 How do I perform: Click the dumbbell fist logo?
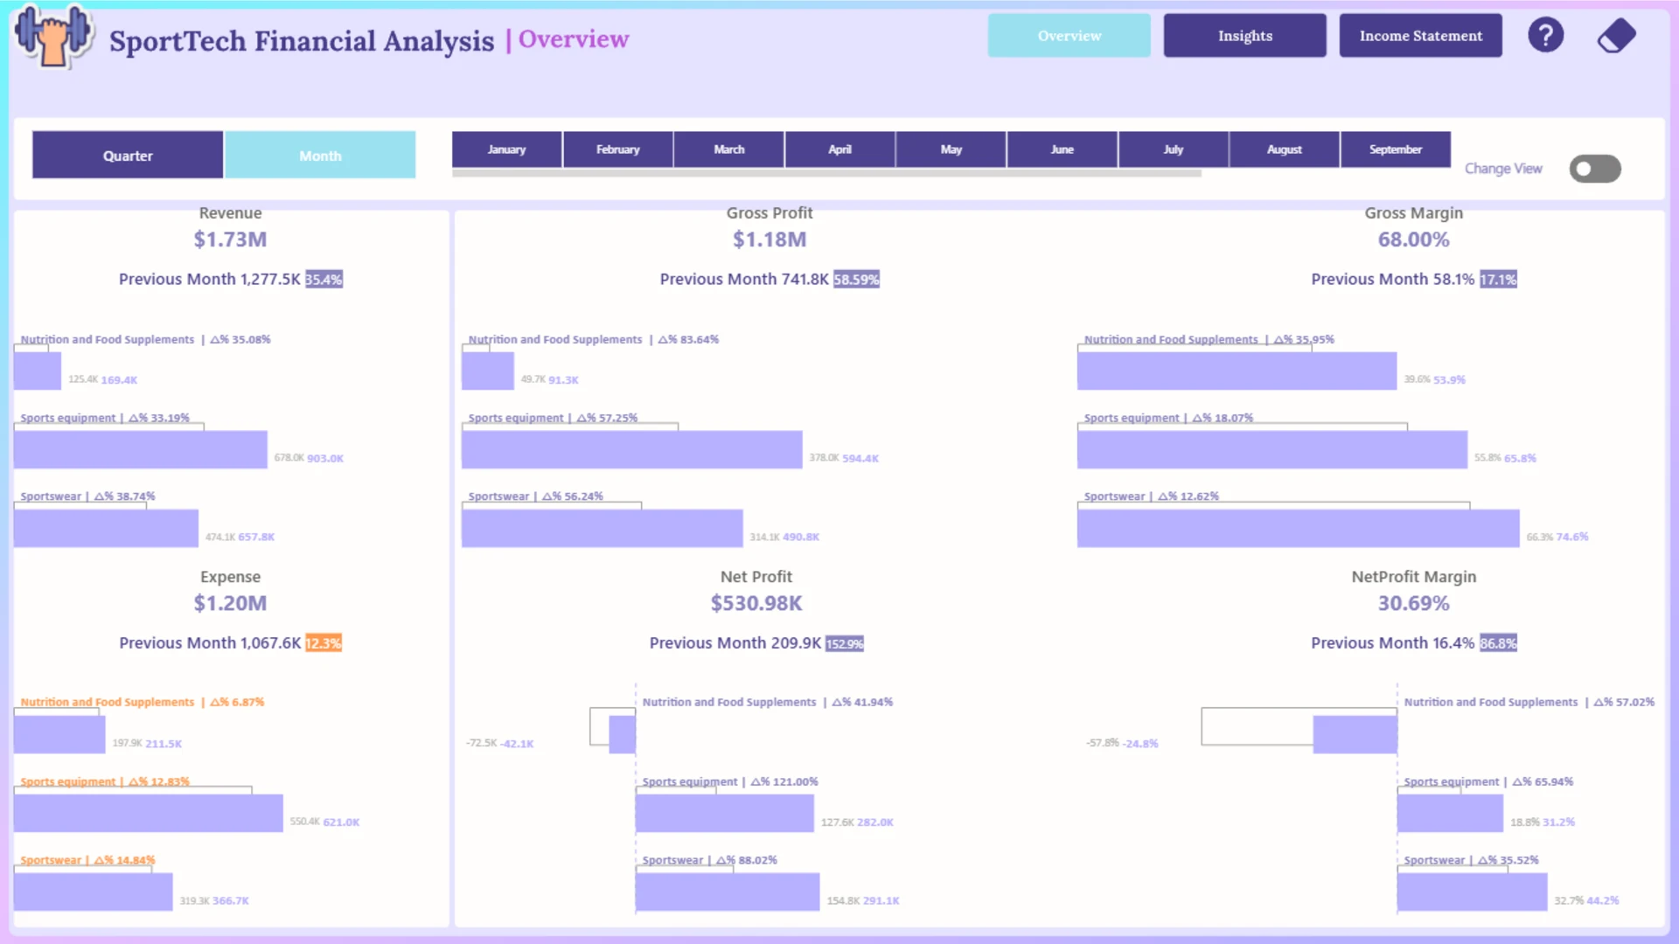click(x=53, y=37)
